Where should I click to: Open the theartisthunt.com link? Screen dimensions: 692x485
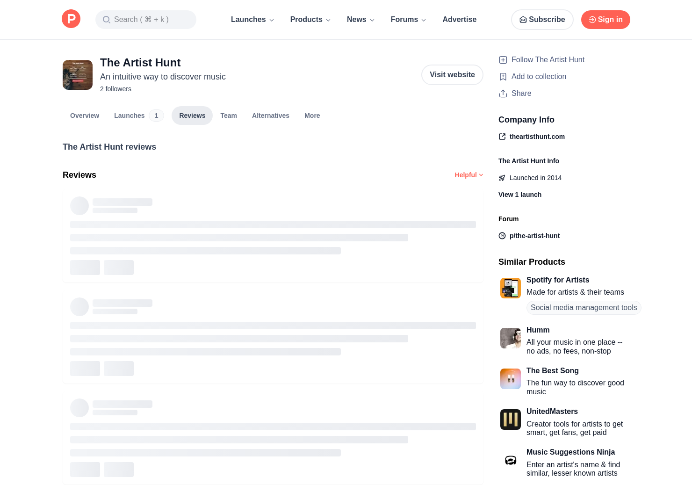pyautogui.click(x=537, y=137)
